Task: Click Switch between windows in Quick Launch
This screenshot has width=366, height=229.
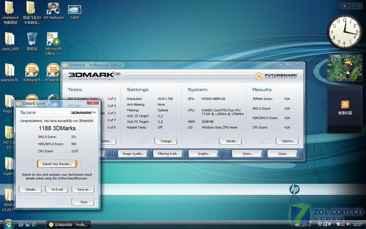Action: tap(27, 224)
